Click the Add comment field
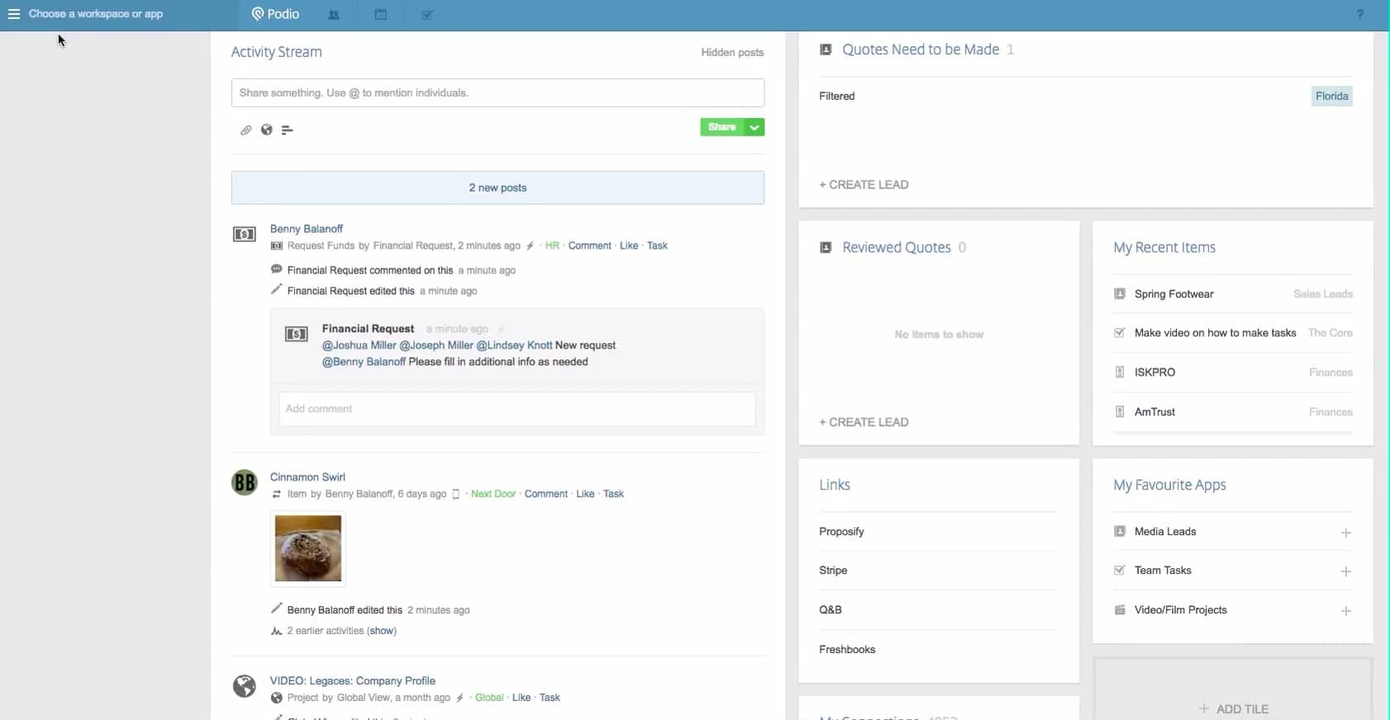This screenshot has height=720, width=1390. pos(517,409)
